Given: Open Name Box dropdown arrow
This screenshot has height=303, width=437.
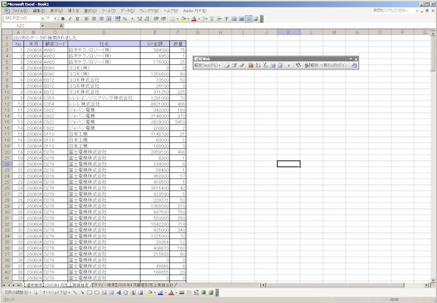Looking at the screenshot, I should pyautogui.click(x=43, y=26).
